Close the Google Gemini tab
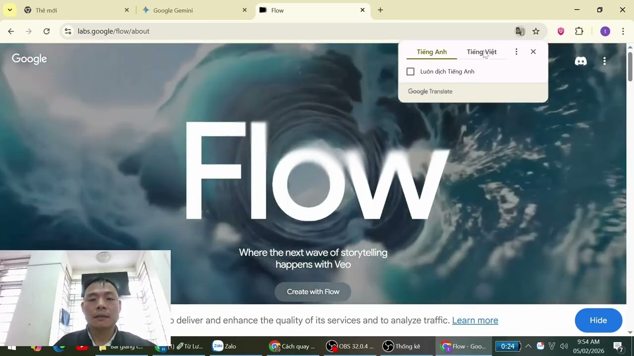The image size is (634, 356). tap(245, 10)
